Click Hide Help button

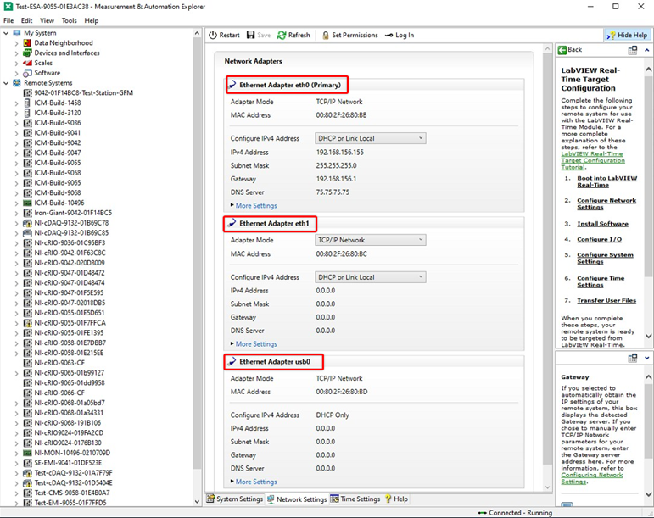(x=628, y=35)
